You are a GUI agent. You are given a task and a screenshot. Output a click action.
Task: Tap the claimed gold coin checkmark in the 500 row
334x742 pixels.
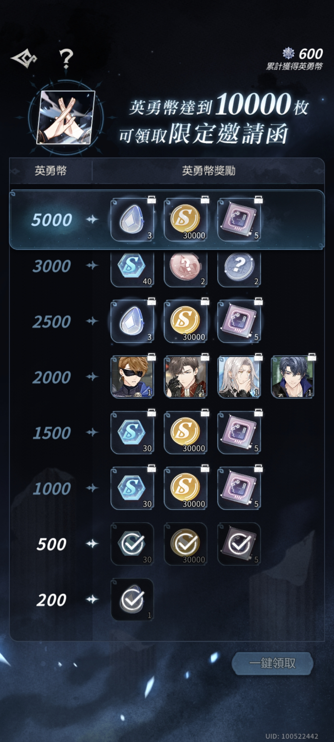[186, 544]
